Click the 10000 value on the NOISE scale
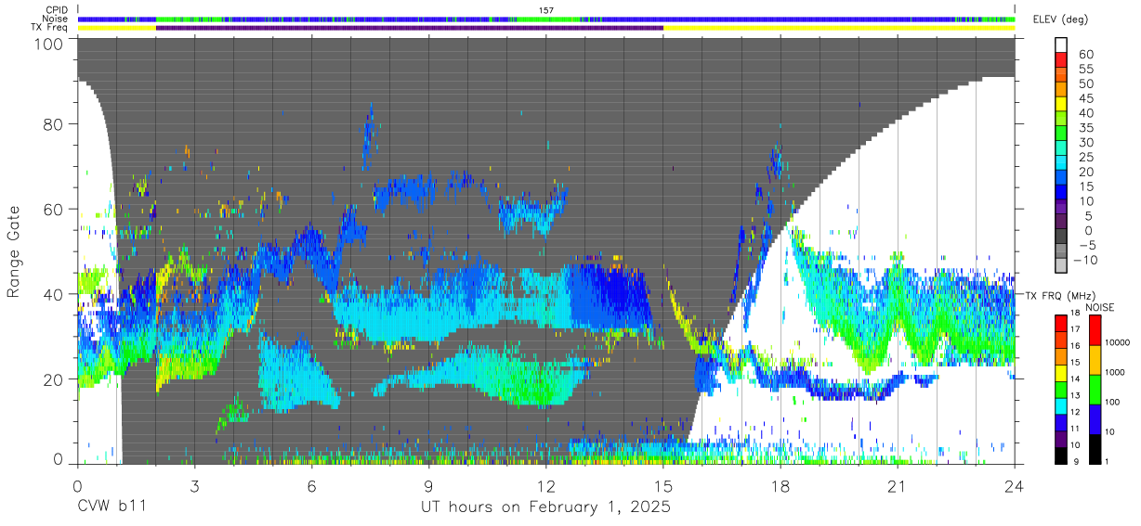 1116,343
